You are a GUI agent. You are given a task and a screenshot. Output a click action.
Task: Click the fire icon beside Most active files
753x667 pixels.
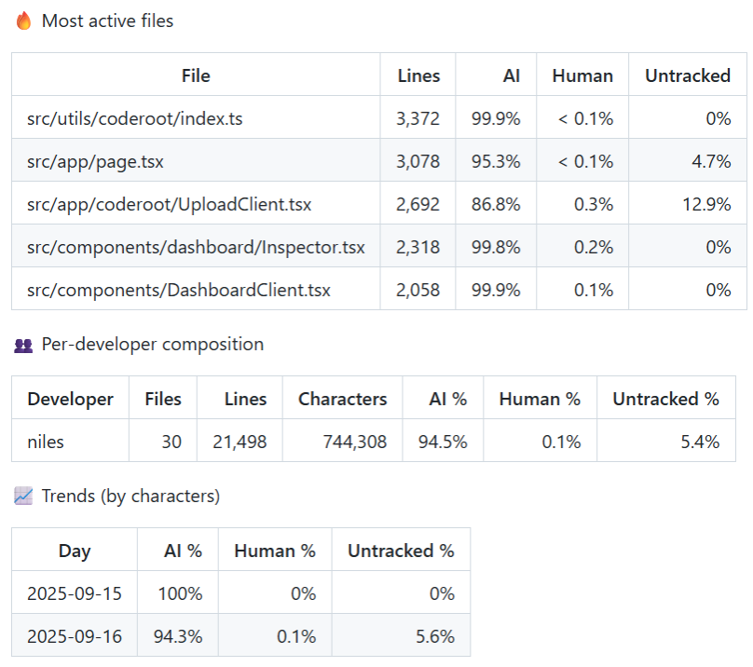[x=24, y=20]
